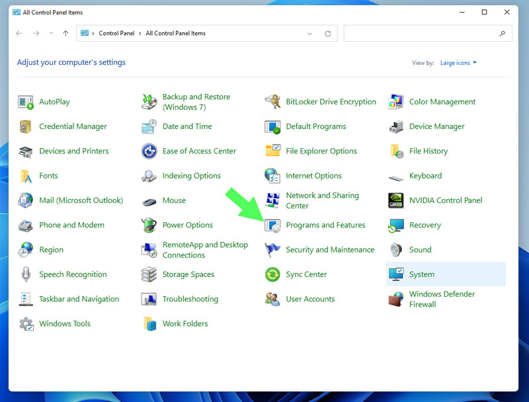Open the Sync Center icon
The height and width of the screenshot is (402, 529).
(272, 274)
